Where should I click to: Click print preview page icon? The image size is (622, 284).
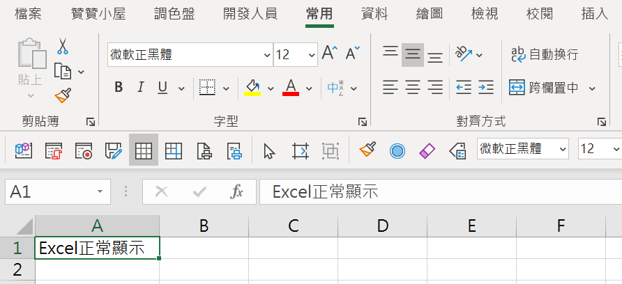click(x=204, y=150)
